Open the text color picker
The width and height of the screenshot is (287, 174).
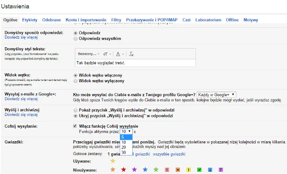[120, 54]
